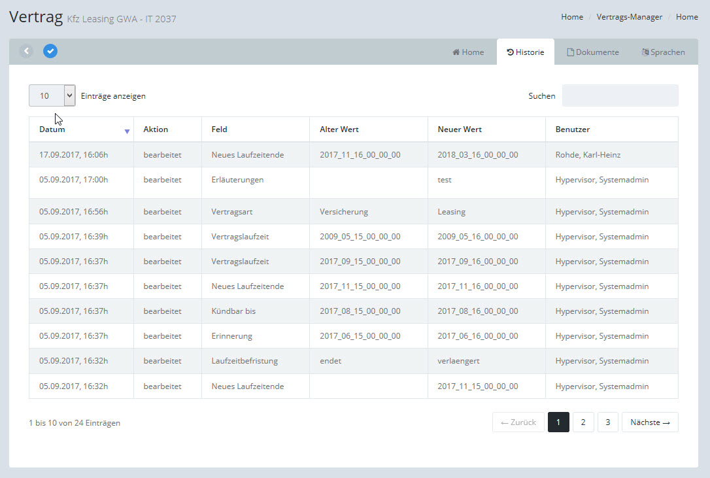
Task: Click into the Suchen search field
Action: click(620, 95)
